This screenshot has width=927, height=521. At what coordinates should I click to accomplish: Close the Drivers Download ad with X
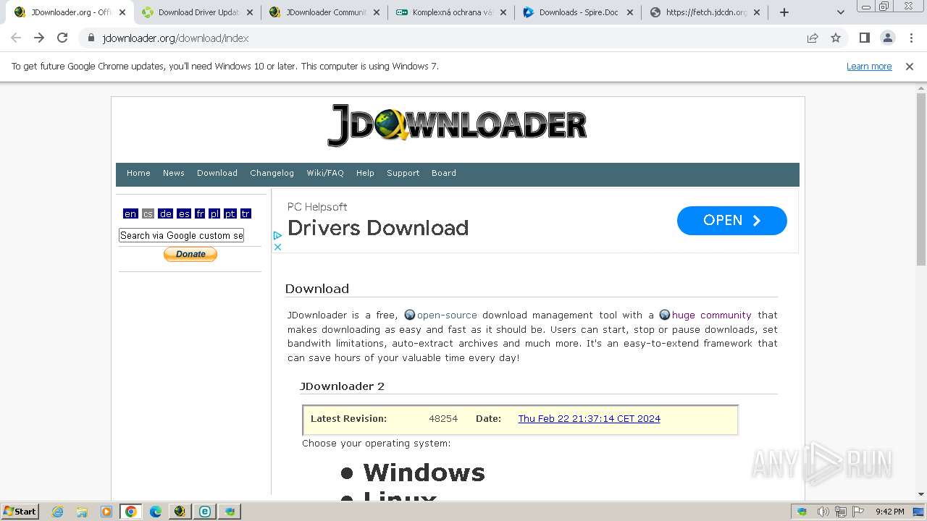coord(277,247)
